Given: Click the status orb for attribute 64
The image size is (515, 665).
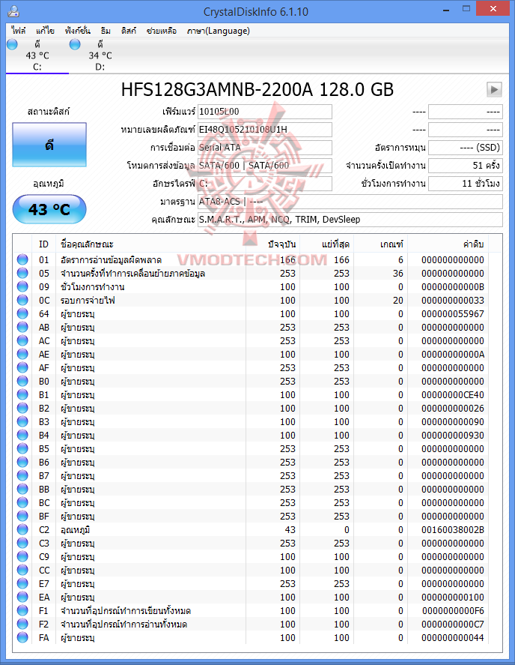Looking at the screenshot, I should tap(22, 314).
